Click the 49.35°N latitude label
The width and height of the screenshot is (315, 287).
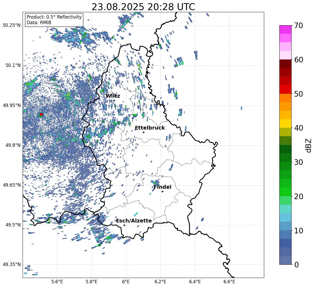coord(12,264)
